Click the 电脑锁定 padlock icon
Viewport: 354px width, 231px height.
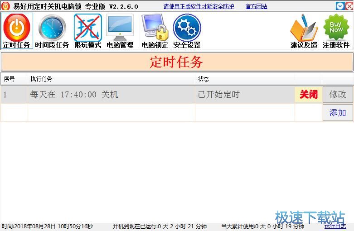155,31
